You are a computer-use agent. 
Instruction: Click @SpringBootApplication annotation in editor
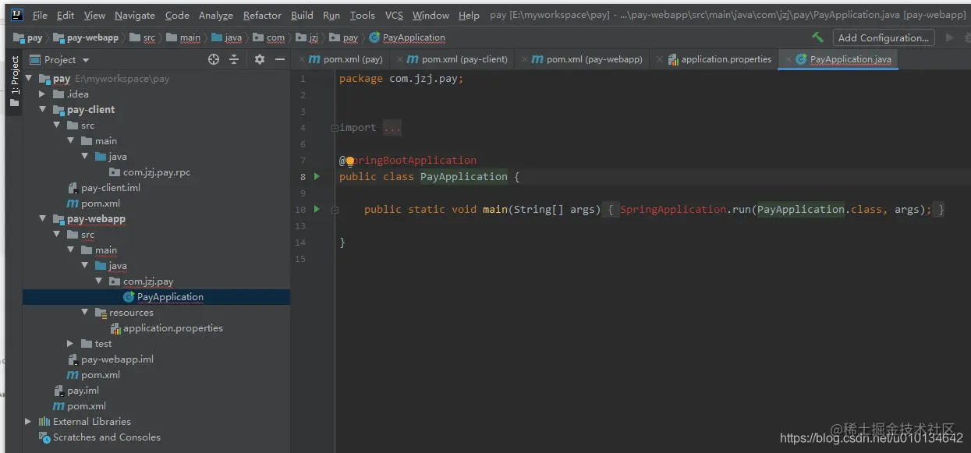408,161
